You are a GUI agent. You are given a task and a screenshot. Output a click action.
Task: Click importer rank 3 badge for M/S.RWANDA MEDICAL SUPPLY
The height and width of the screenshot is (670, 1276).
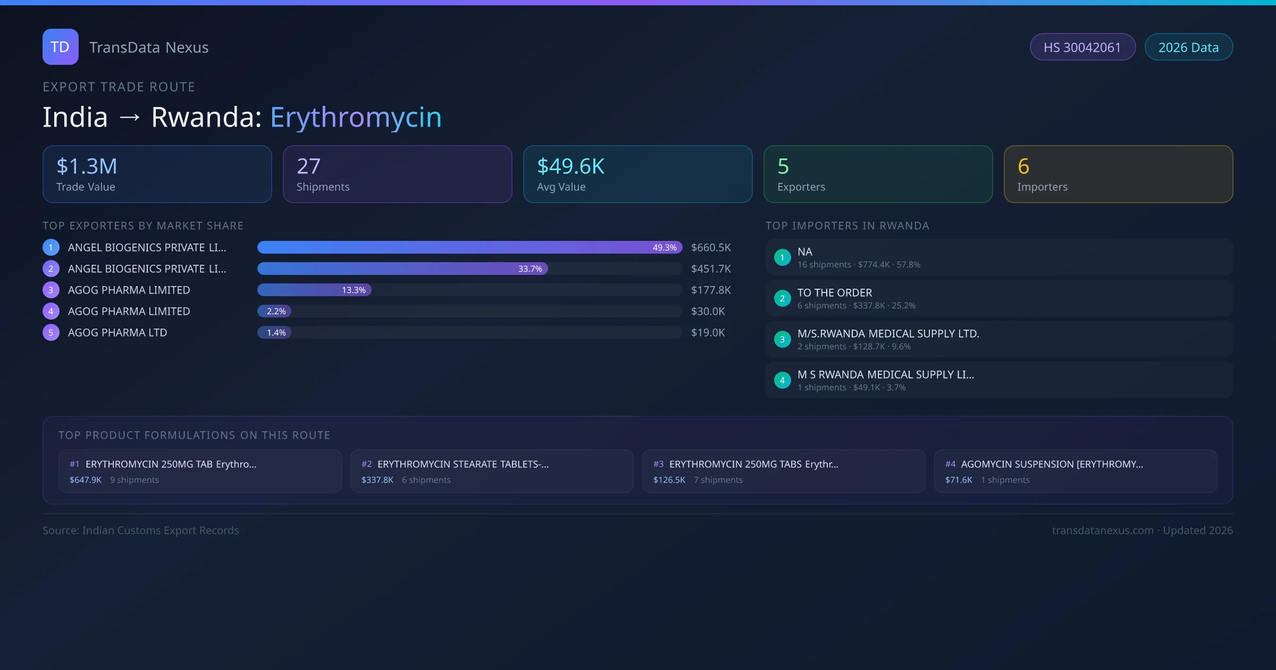(x=782, y=339)
